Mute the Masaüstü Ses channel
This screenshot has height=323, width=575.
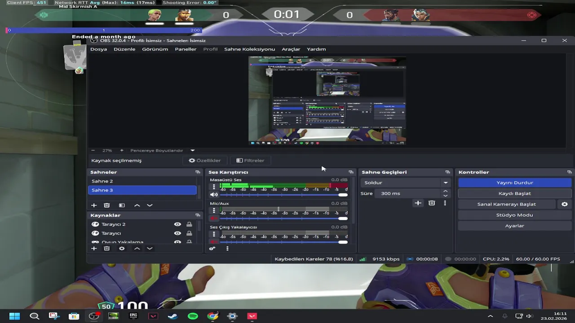pos(214,194)
